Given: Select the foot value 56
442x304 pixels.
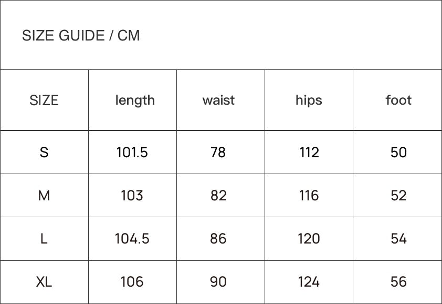Looking at the screenshot, I should [398, 282].
